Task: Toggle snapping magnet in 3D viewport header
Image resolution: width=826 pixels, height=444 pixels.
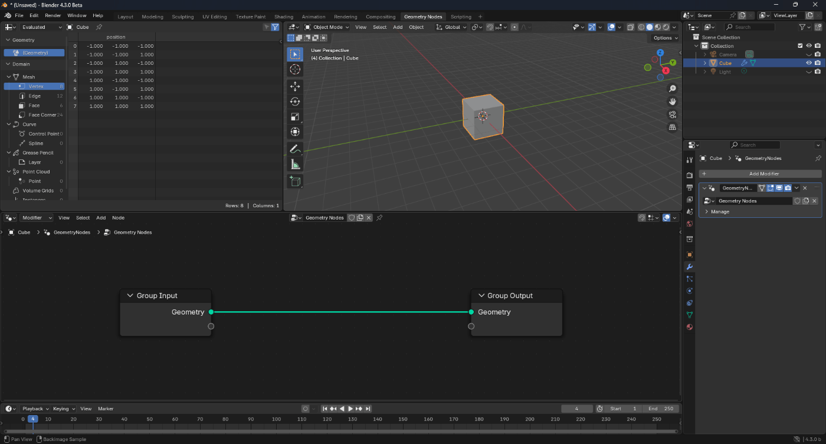Action: click(490, 27)
